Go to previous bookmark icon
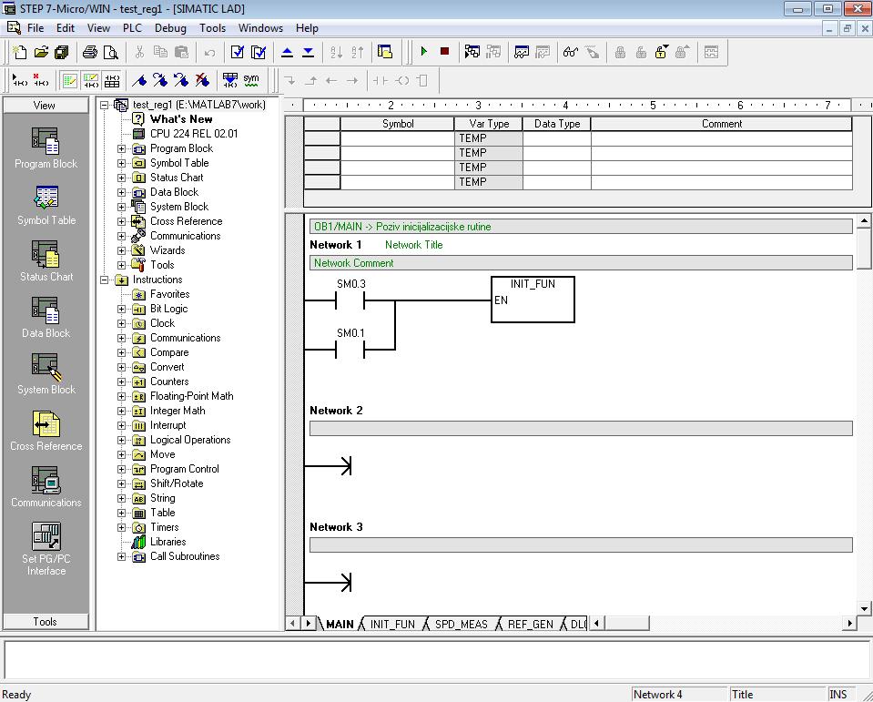Screen dimensions: 873x702 click(181, 80)
